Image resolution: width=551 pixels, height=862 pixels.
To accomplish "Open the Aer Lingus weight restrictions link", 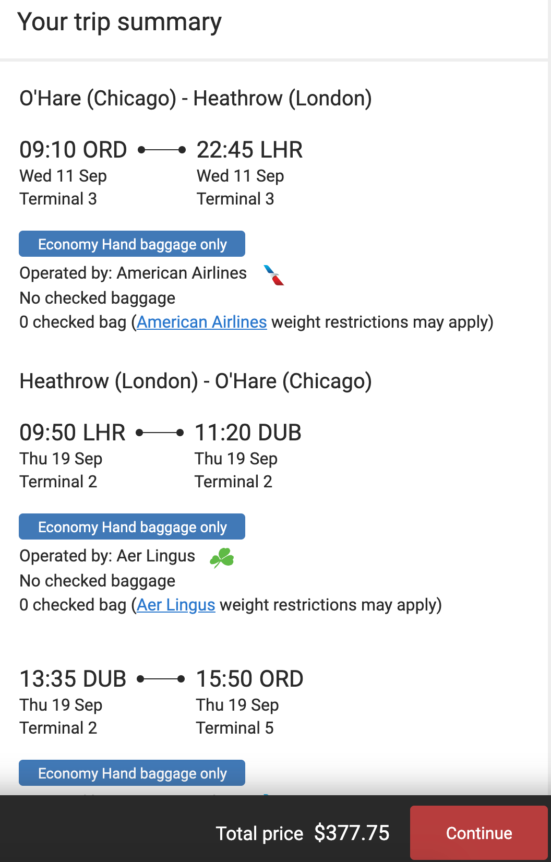I will click(x=176, y=605).
